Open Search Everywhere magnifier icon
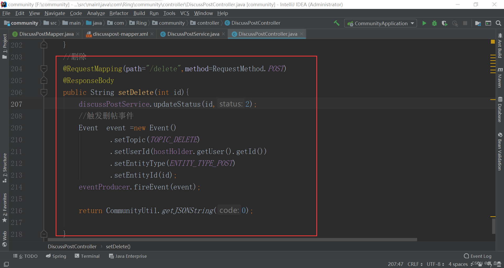Image resolution: width=504 pixels, height=268 pixels. (498, 23)
